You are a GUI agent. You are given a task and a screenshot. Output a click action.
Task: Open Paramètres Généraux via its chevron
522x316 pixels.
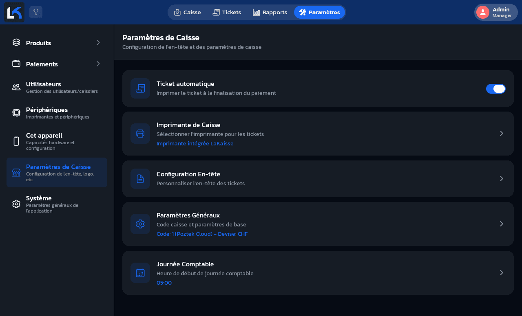click(502, 224)
